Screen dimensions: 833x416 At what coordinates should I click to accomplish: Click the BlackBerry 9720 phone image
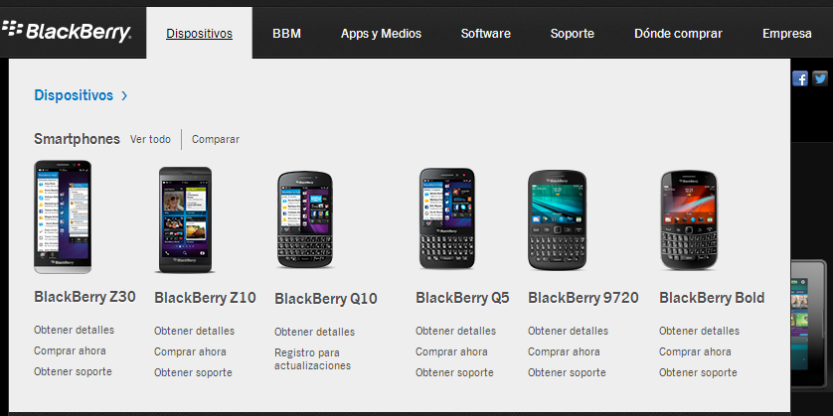pos(557,220)
